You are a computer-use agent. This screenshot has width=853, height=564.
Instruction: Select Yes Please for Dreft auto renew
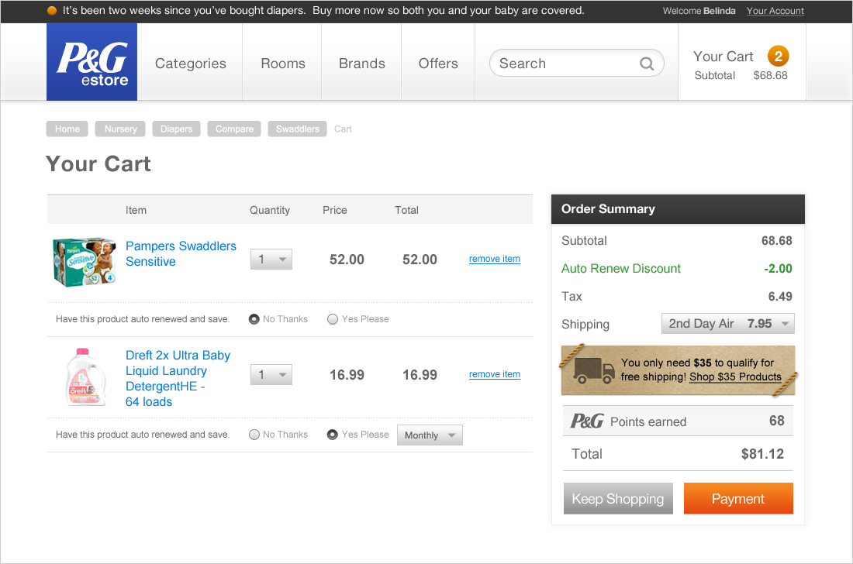coord(333,435)
